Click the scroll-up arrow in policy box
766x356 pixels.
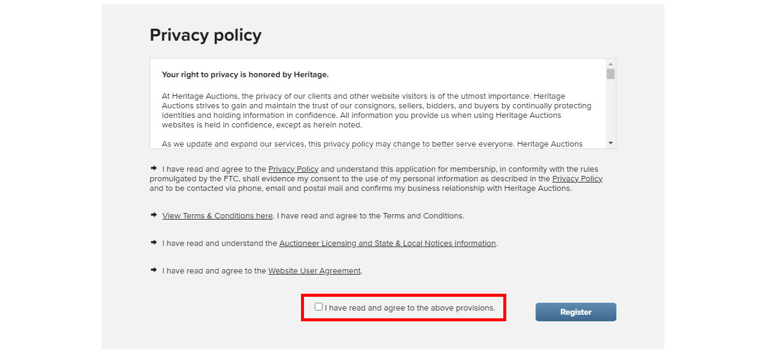coord(610,64)
